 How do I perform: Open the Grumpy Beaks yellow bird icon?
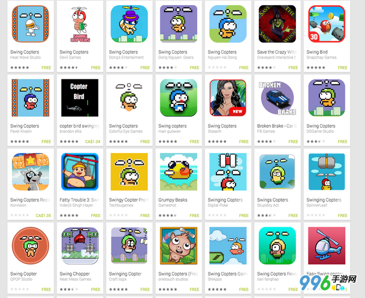pos(179,172)
